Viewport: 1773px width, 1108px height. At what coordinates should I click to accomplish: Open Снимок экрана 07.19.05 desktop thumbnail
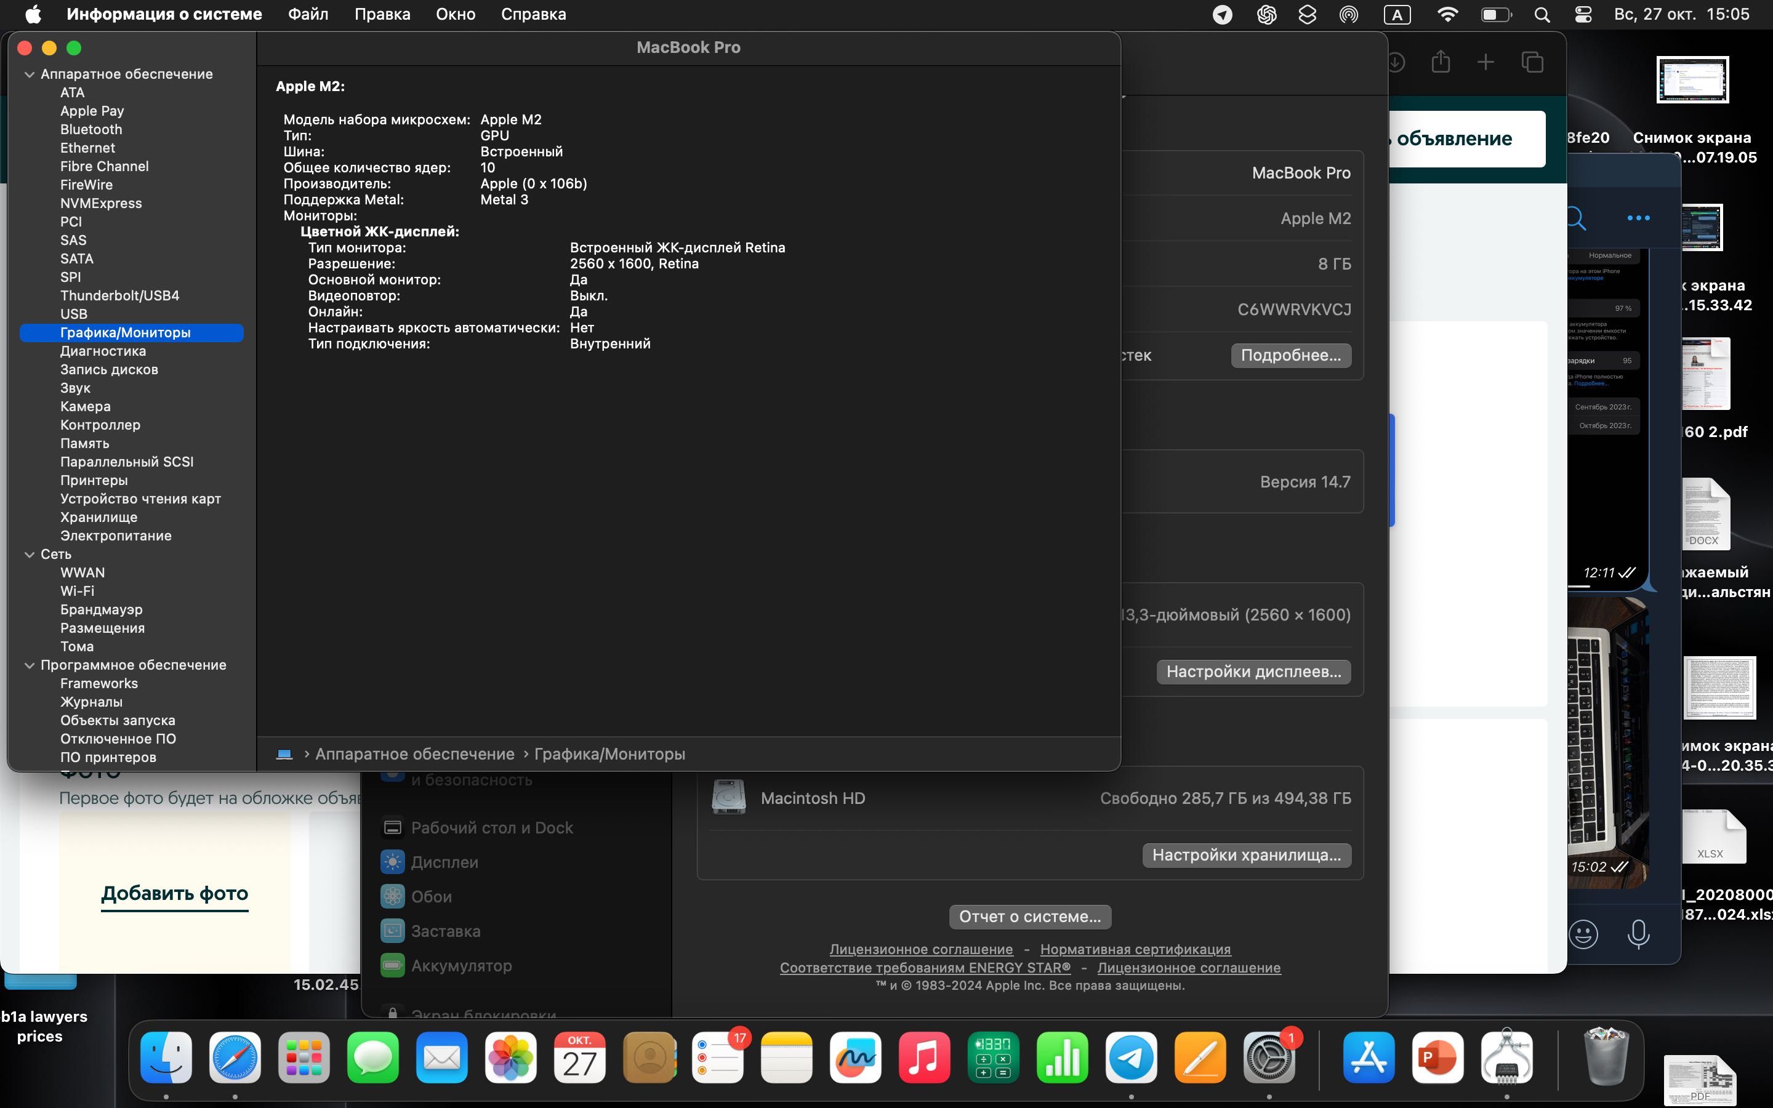1692,80
